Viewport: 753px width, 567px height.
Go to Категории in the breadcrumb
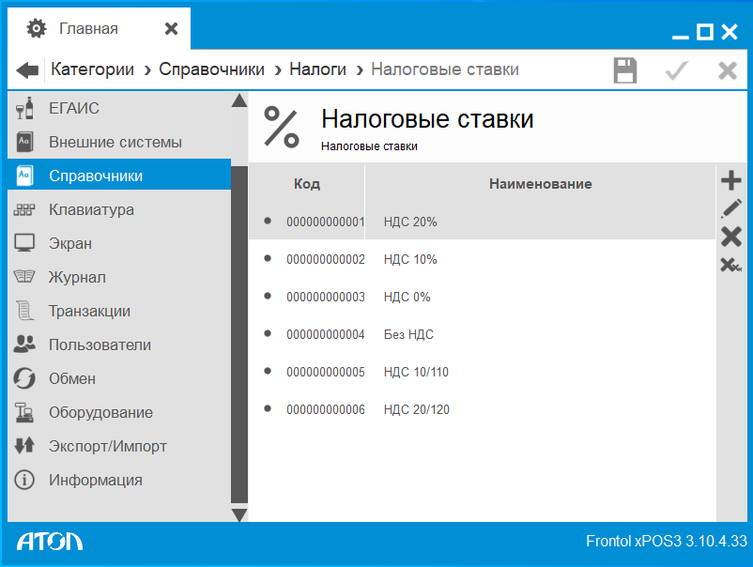92,69
